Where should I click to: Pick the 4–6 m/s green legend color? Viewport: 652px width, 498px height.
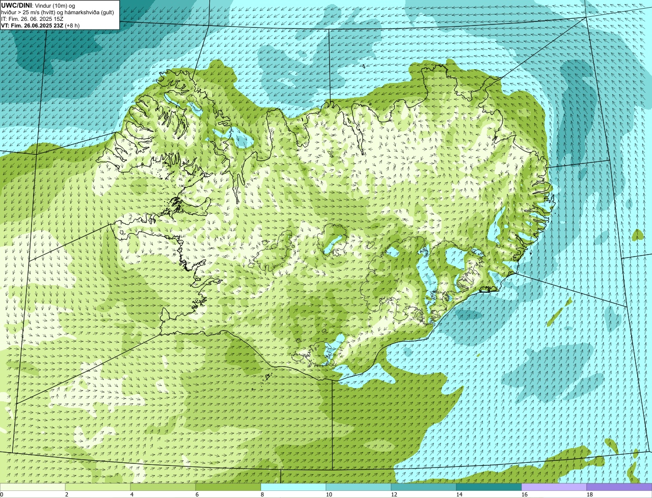click(163, 487)
